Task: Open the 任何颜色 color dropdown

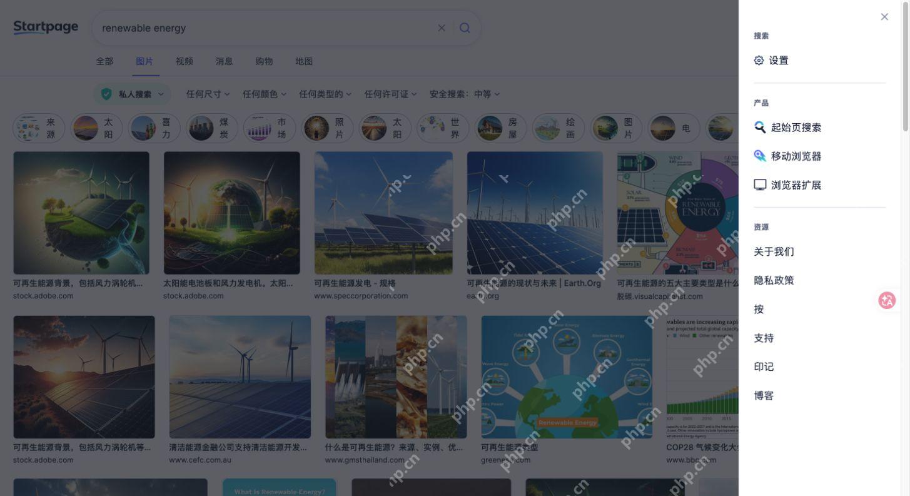Action: [265, 94]
